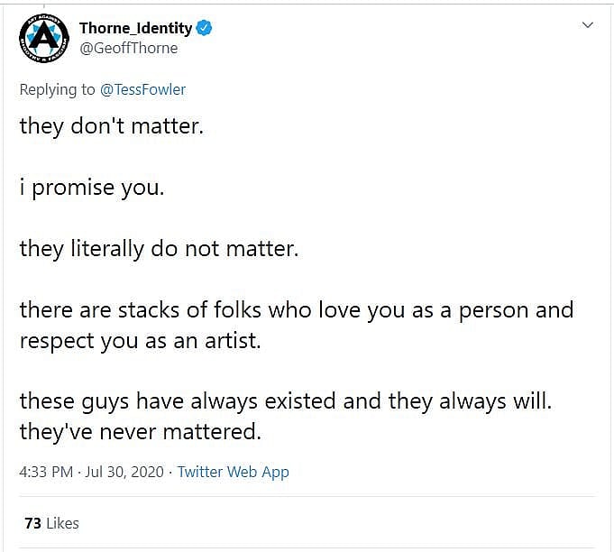Click the 73 like count number
Screen dimensions: 614x552
click(x=32, y=523)
